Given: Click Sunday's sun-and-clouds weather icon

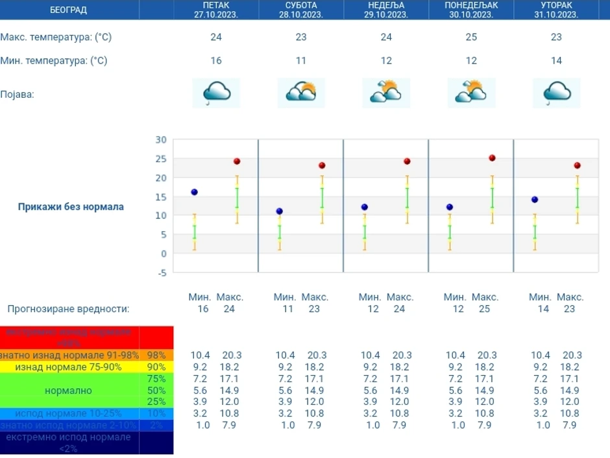Looking at the screenshot, I should click(x=386, y=93).
